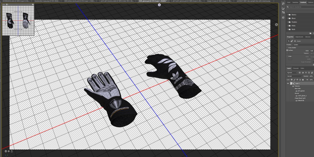Click the Pan 3D camera icon
Screen dimensions: 314x157
tap(9, 152)
